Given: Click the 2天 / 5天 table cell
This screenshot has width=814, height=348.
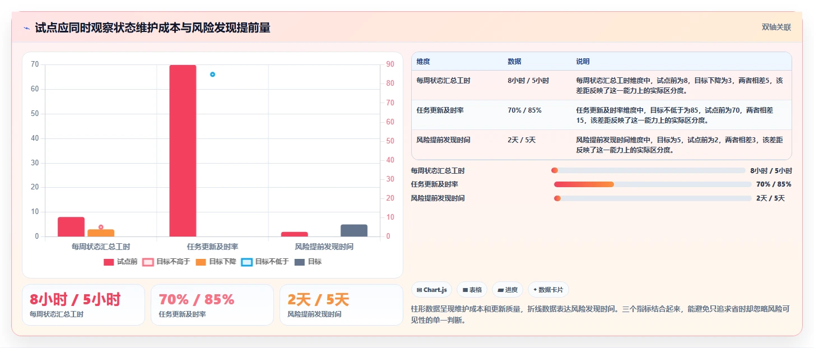Looking at the screenshot, I should tap(522, 140).
